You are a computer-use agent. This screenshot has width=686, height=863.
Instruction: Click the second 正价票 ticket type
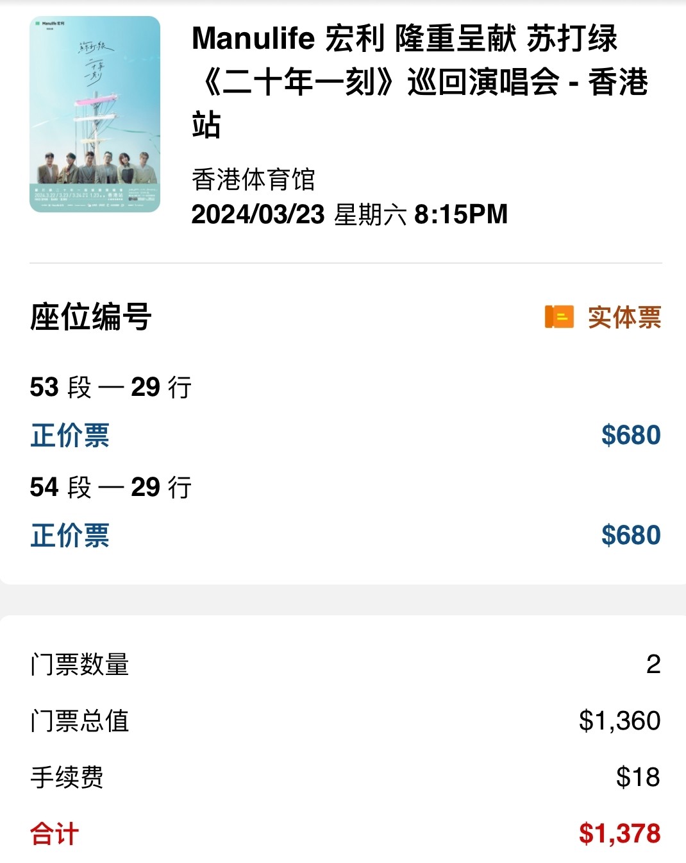pos(70,535)
